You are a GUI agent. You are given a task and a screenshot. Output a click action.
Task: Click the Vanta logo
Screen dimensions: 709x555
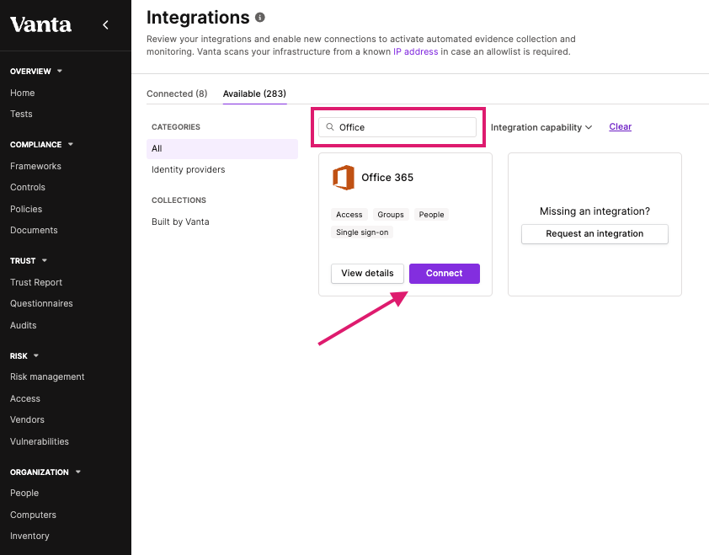[40, 24]
